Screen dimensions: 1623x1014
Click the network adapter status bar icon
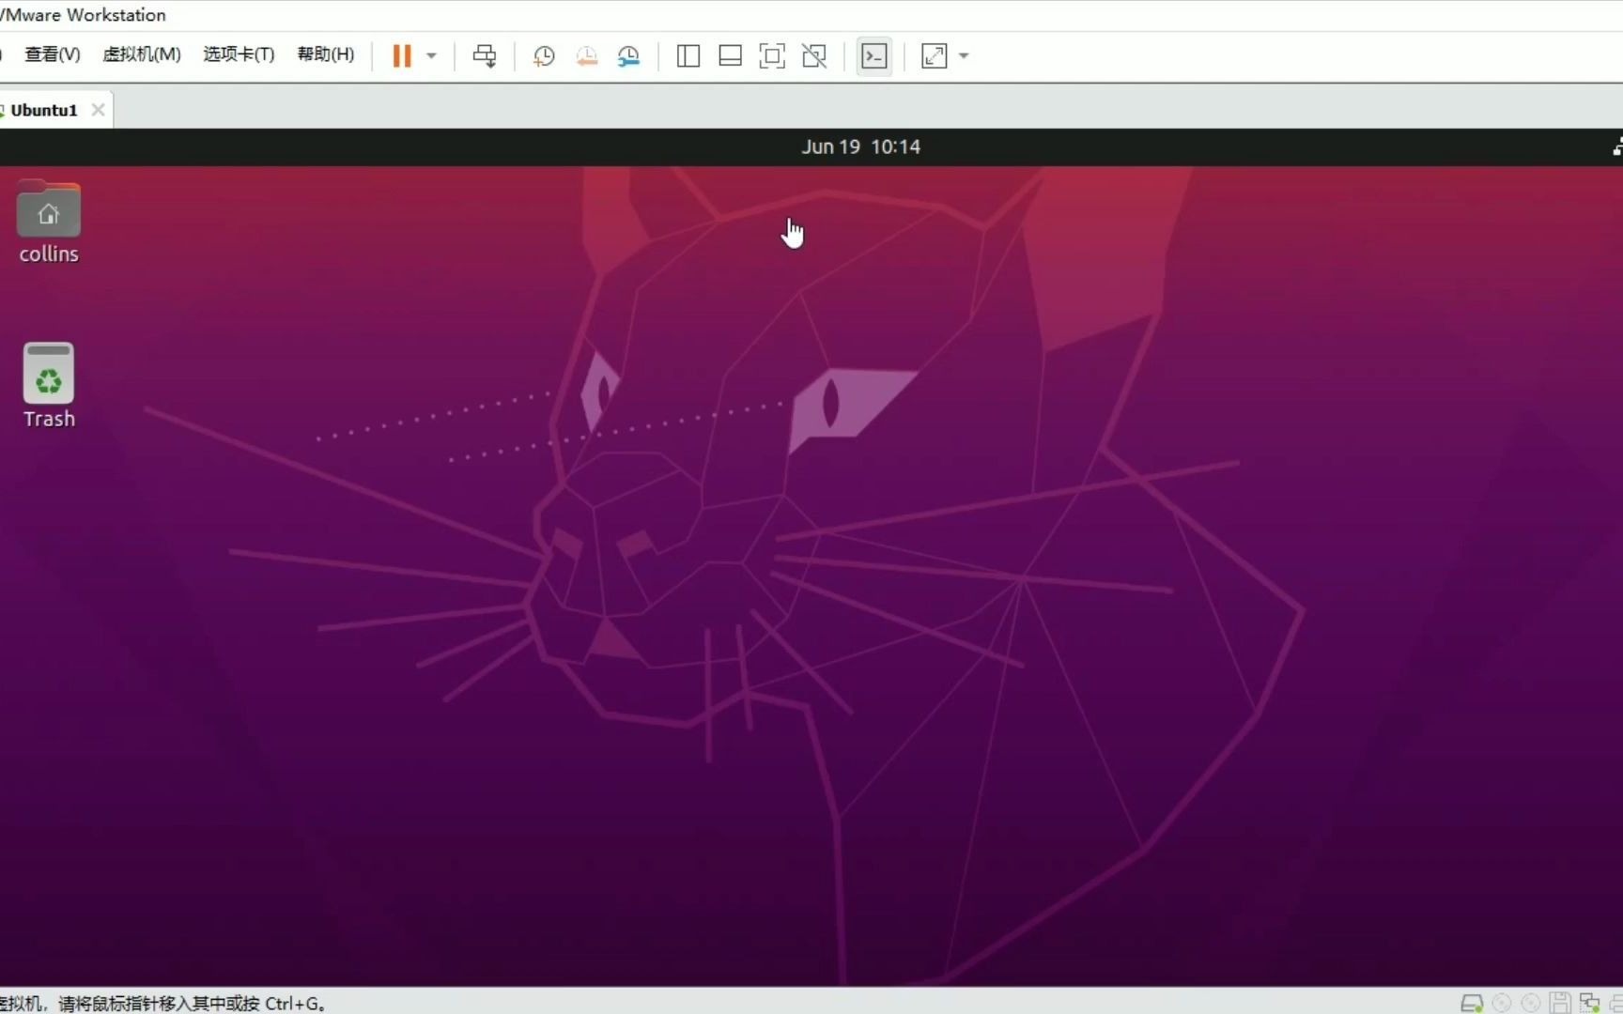(x=1589, y=1003)
